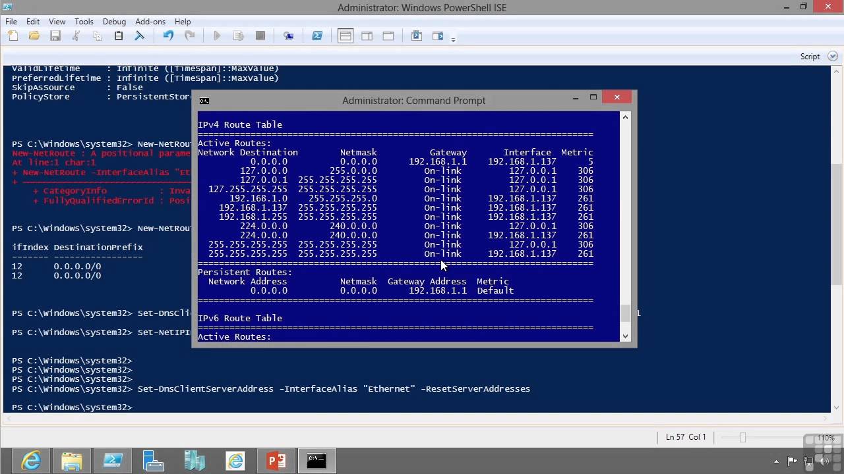Stop operation using the square icon
This screenshot has height=474, width=844.
pyautogui.click(x=260, y=36)
